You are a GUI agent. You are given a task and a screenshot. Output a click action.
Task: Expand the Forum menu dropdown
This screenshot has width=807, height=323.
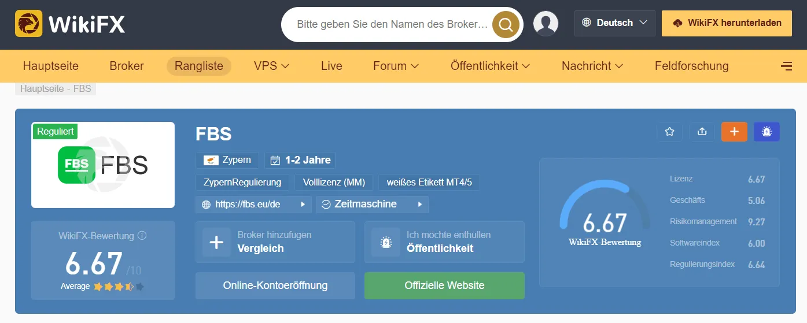tap(396, 66)
